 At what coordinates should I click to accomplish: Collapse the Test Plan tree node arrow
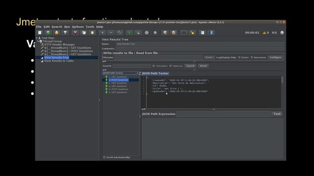37,38
